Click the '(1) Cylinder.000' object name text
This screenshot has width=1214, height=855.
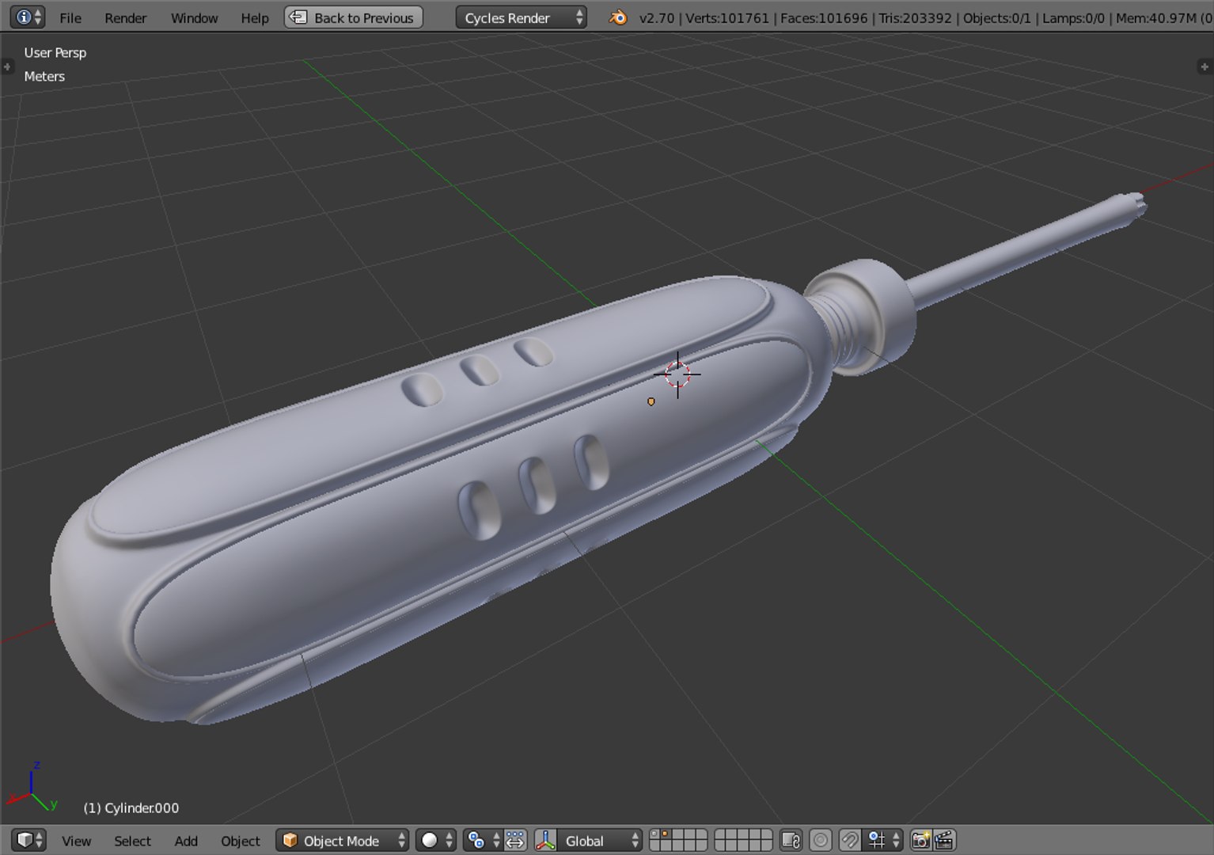(131, 807)
